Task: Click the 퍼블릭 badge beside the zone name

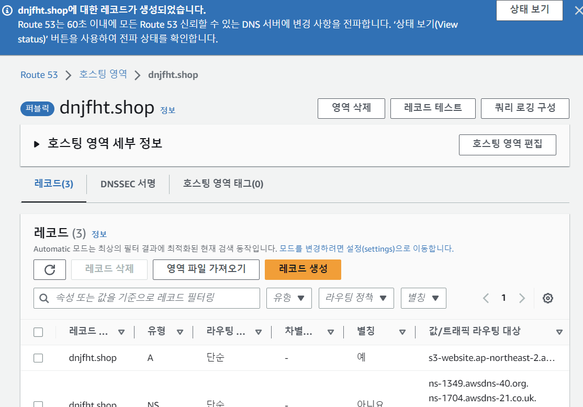Action: (38, 108)
